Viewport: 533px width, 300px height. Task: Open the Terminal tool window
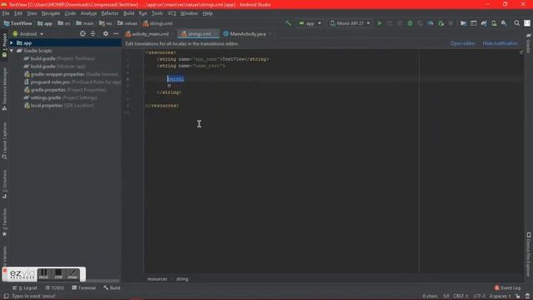click(83, 287)
